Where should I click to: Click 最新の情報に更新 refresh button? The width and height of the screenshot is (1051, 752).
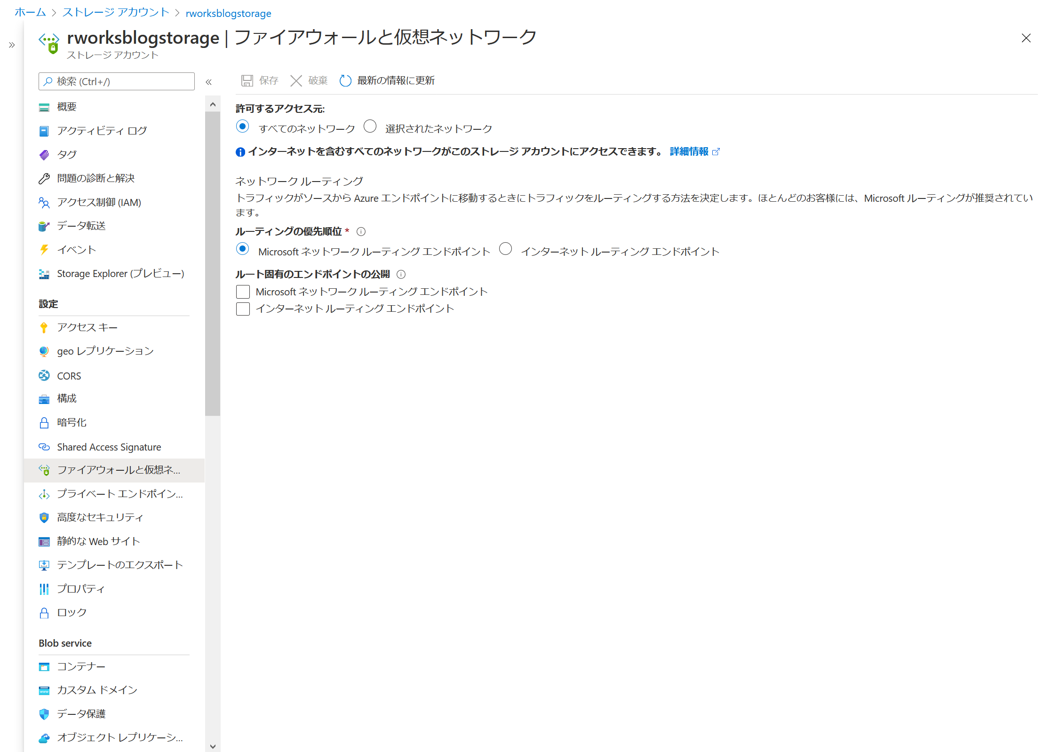click(387, 81)
